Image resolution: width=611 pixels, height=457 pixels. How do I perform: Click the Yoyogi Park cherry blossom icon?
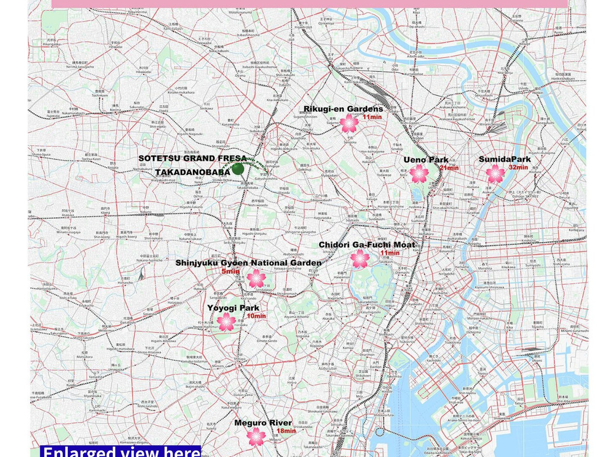(226, 322)
